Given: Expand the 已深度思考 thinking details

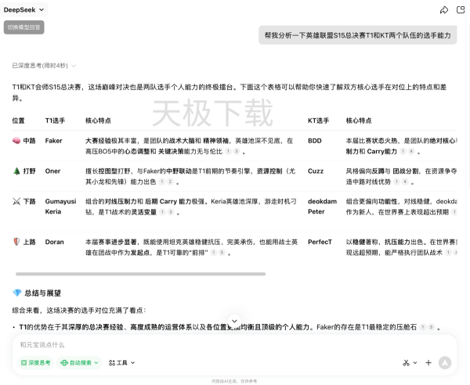Looking at the screenshot, I should click(40, 66).
